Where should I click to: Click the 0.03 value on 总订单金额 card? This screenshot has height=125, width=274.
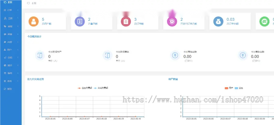pyautogui.click(x=230, y=20)
